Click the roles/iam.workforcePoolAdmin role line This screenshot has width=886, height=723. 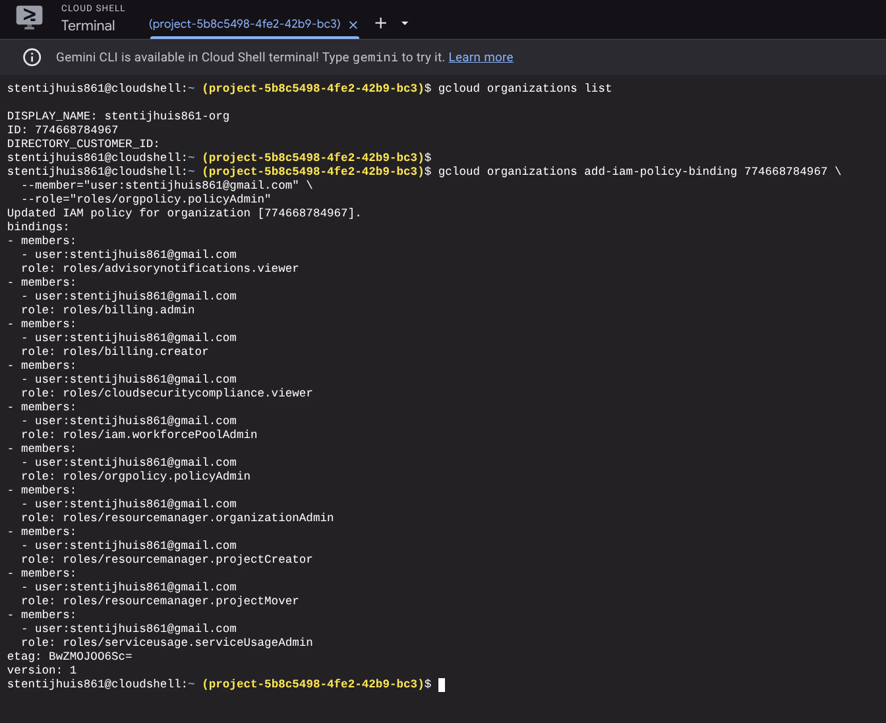click(139, 435)
